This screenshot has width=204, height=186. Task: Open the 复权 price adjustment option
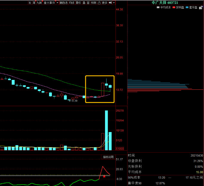(x=78, y=3)
